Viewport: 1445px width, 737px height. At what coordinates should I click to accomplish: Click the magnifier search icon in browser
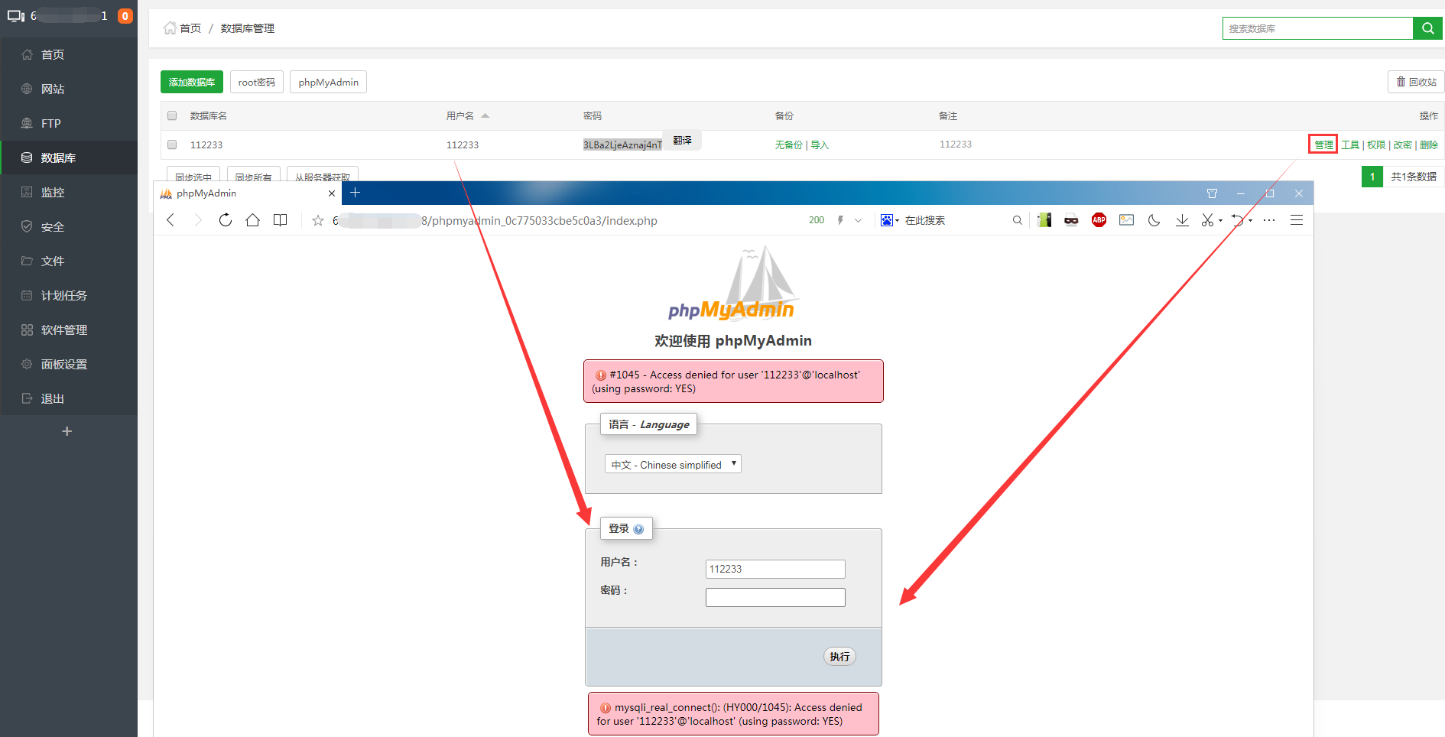click(1017, 220)
